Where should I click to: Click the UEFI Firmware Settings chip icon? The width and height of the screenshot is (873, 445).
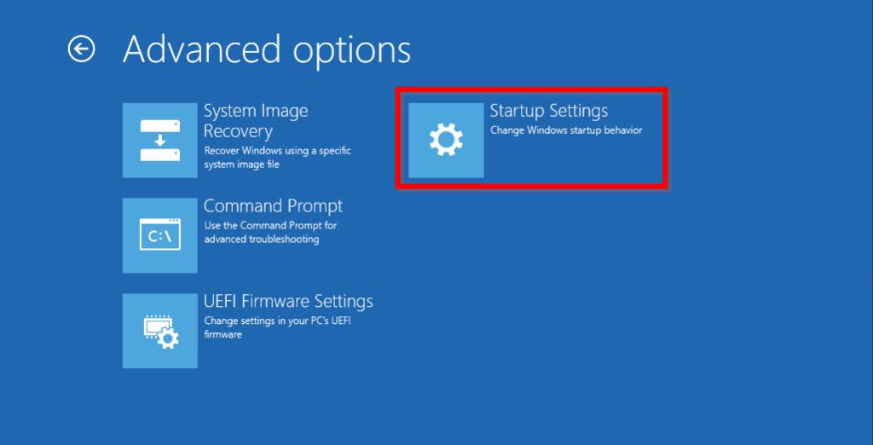(x=160, y=332)
